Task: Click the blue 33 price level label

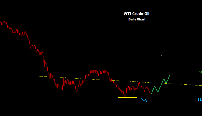Action: point(199,100)
